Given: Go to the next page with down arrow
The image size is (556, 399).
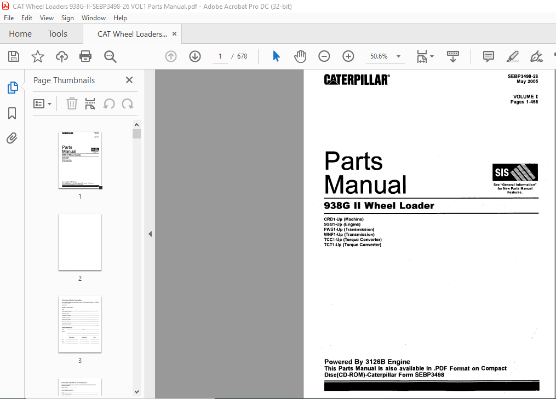Looking at the screenshot, I should 195,56.
